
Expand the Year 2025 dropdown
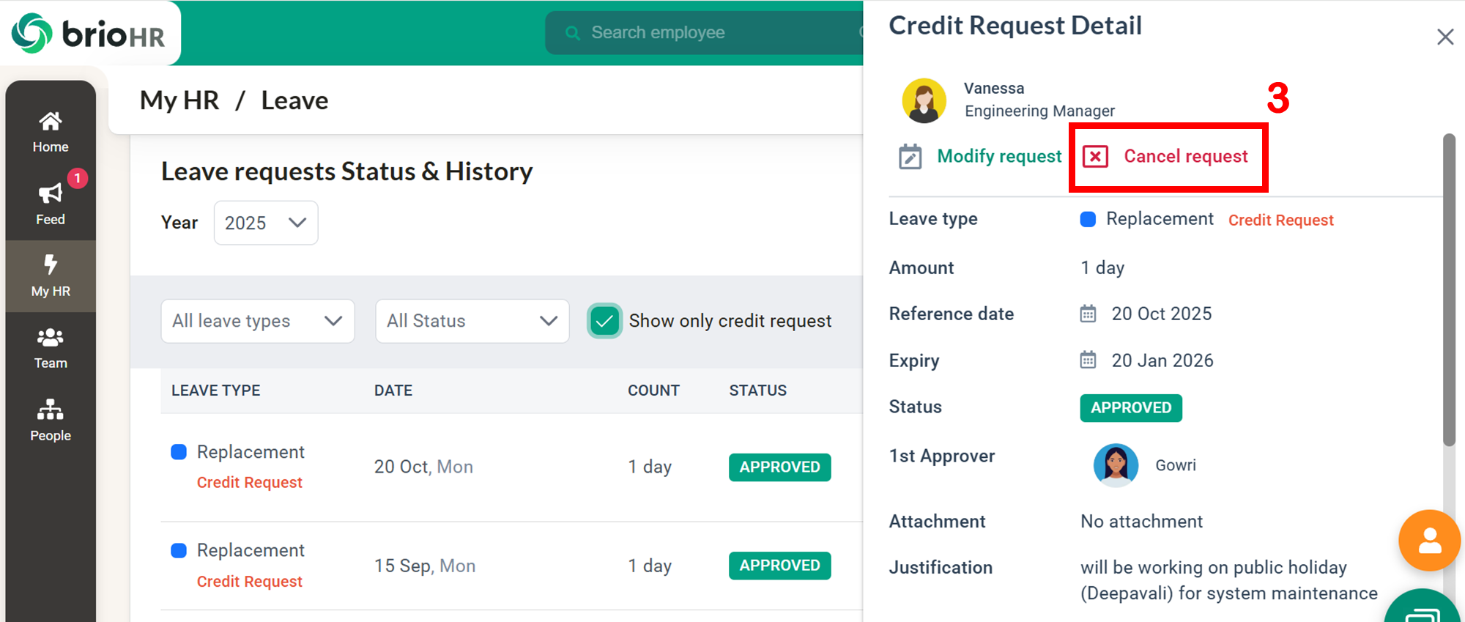(x=265, y=223)
